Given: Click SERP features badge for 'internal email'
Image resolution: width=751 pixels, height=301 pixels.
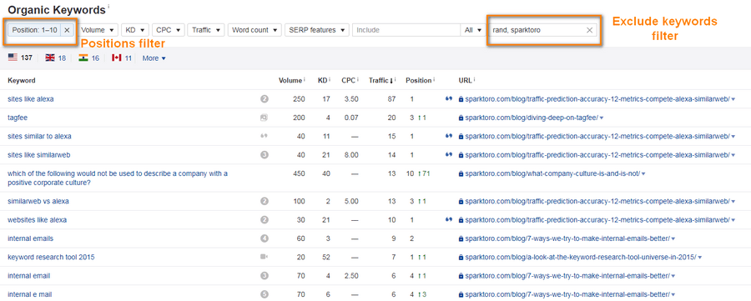Looking at the screenshot, I should 265,276.
